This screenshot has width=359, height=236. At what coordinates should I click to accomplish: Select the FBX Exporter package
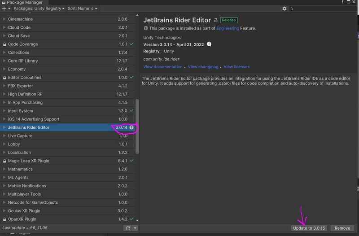tap(68, 86)
